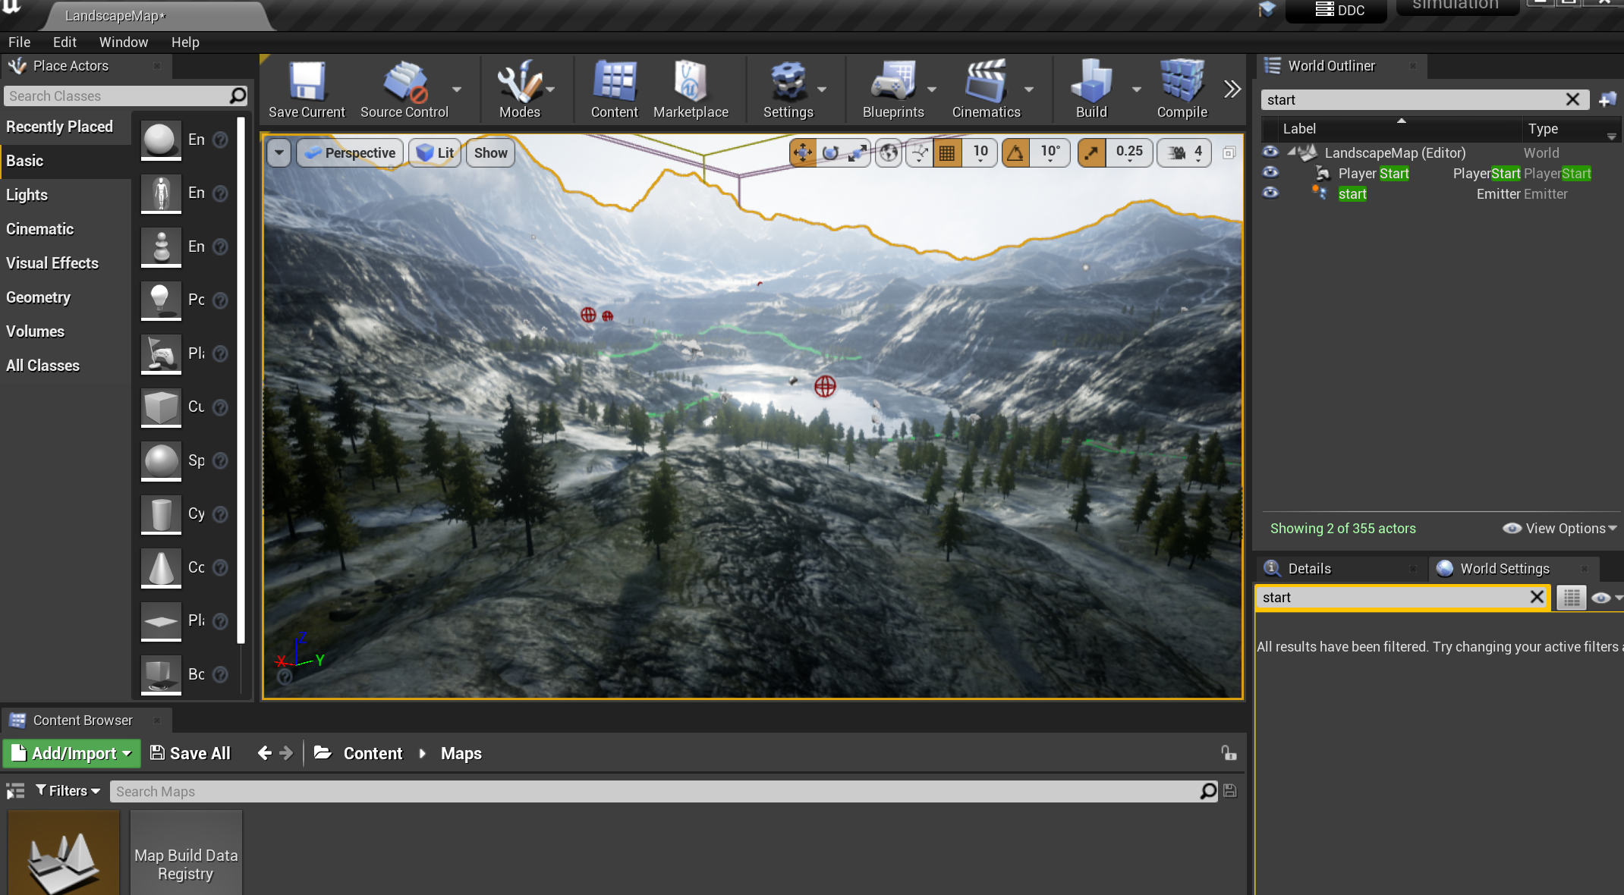Toggle world coordinate system globe icon

tap(889, 153)
